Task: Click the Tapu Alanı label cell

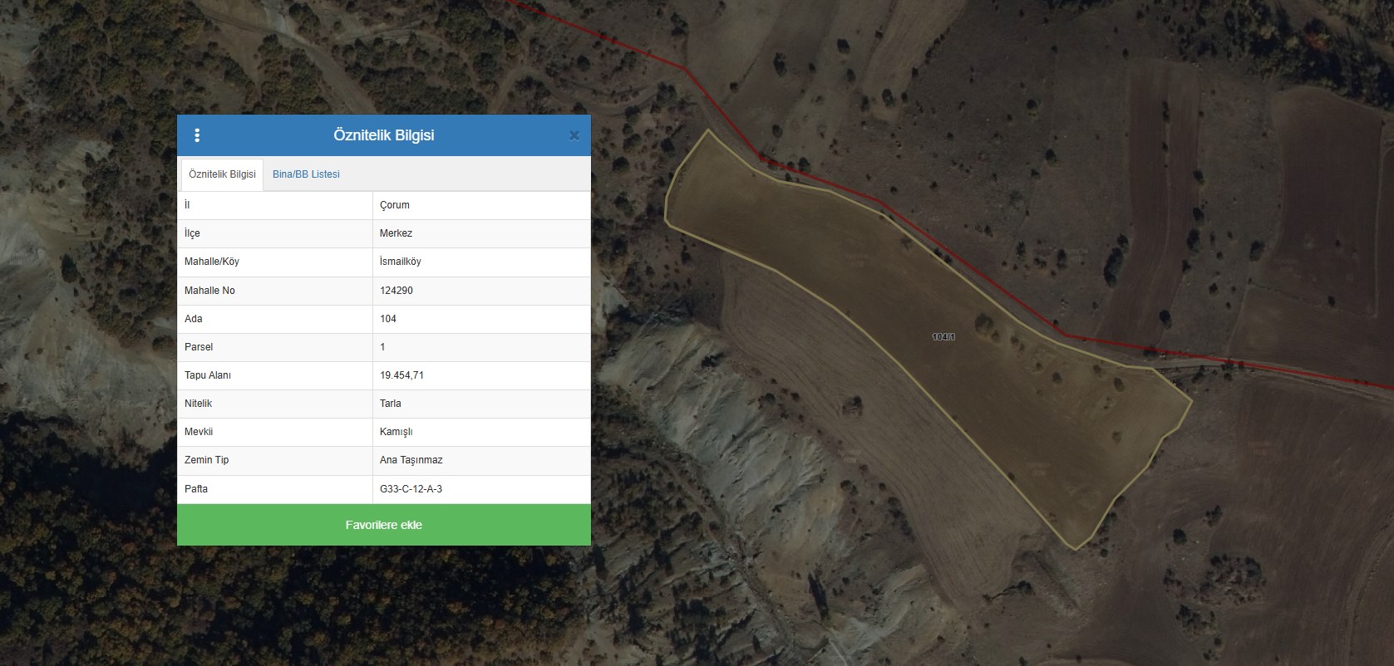Action: [x=275, y=375]
